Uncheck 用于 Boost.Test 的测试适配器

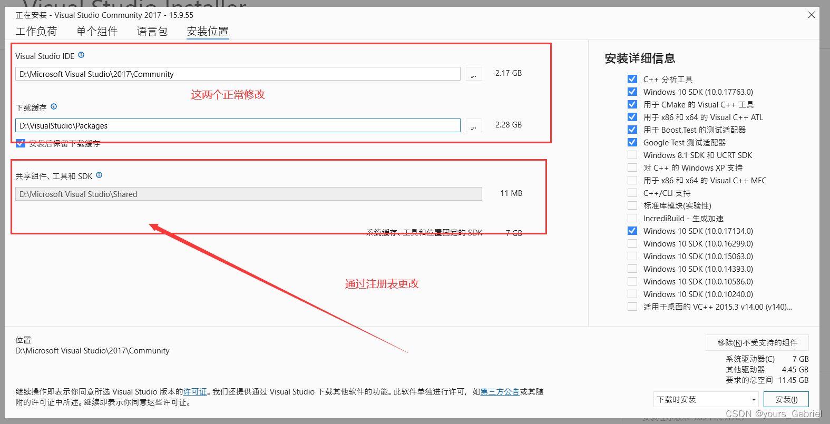point(632,130)
